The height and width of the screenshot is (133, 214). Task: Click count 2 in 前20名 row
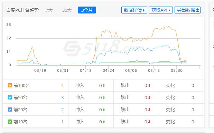pyautogui.click(x=62, y=110)
